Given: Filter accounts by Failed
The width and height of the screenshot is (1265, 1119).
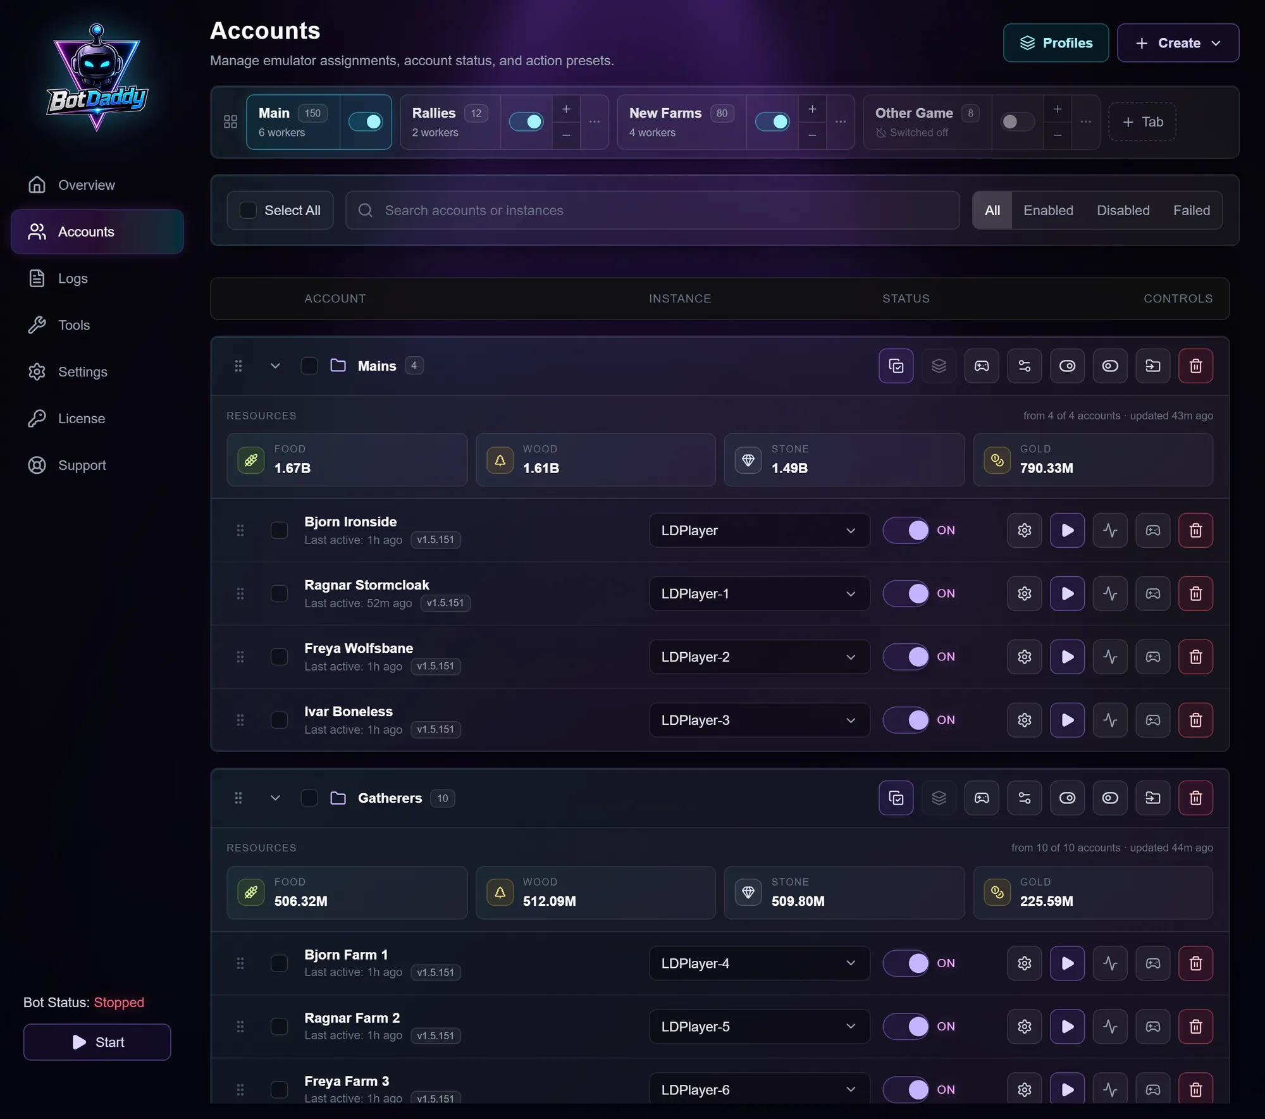Looking at the screenshot, I should coord(1191,210).
